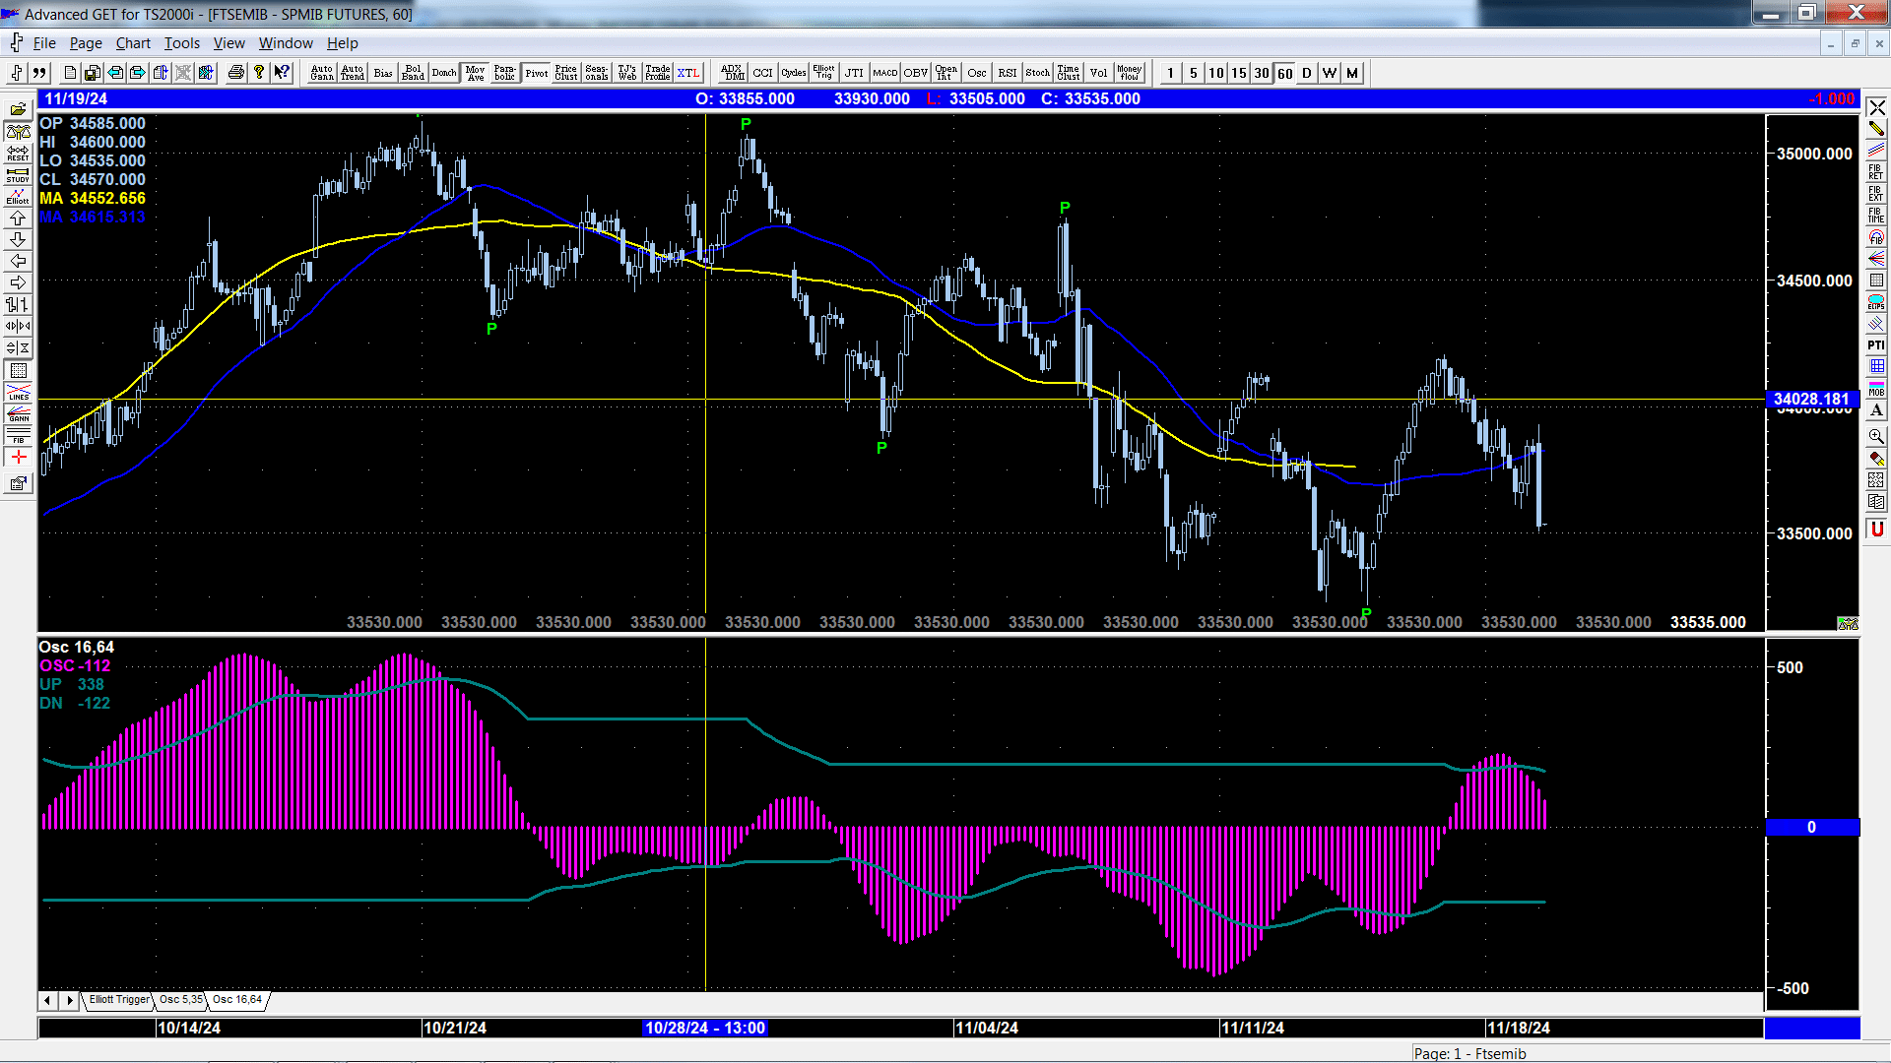
Task: Switch to the Weekly (W) timeframe
Action: (x=1330, y=73)
